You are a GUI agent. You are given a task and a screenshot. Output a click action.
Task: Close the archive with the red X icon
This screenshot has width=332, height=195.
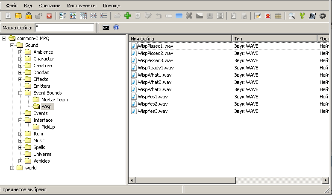49,16
